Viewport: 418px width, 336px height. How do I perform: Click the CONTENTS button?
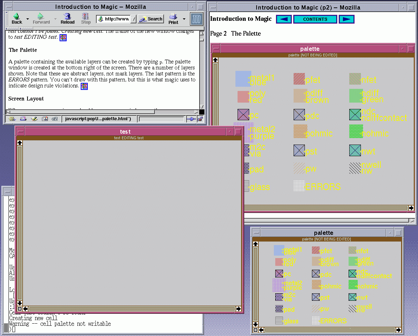[315, 19]
